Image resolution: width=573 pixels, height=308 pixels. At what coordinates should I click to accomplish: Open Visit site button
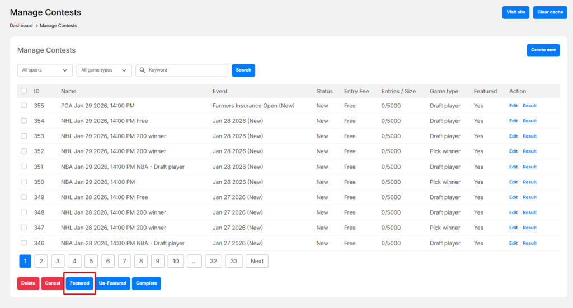[x=515, y=12]
